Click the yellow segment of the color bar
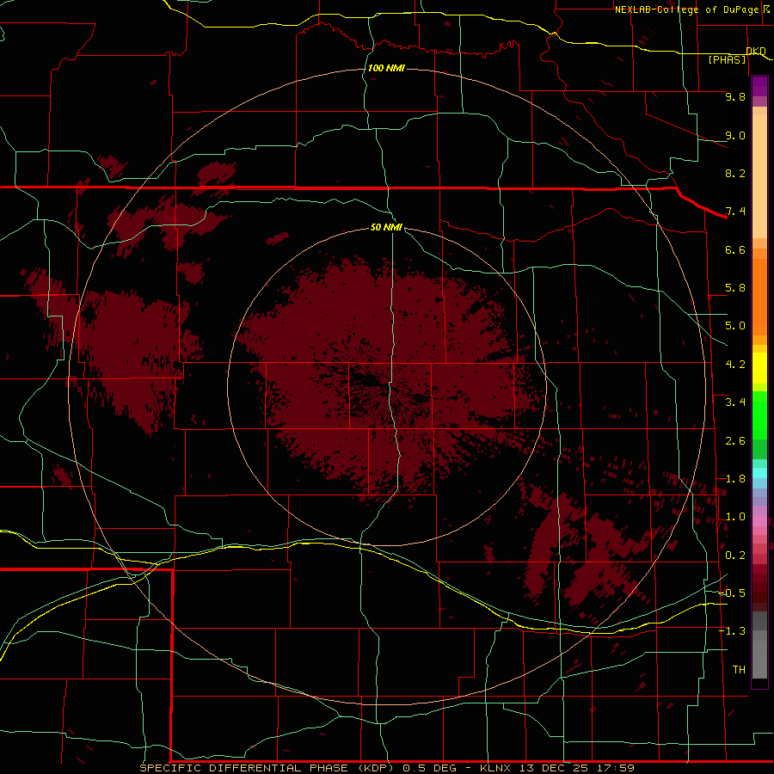This screenshot has height=774, width=774. (759, 368)
